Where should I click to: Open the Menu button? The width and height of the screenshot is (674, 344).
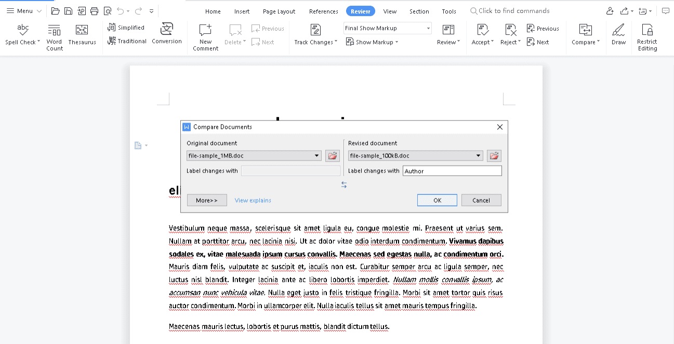pos(24,11)
